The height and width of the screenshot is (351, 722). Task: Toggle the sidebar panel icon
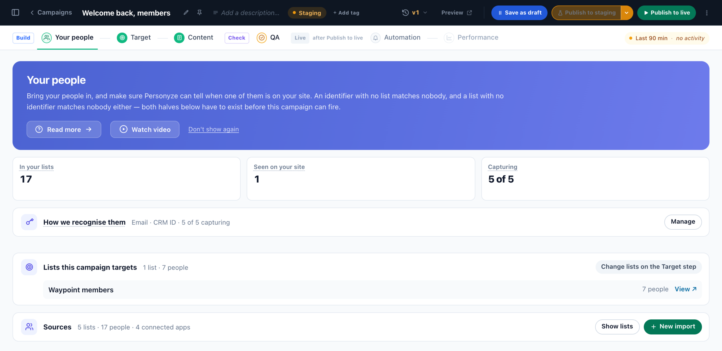click(x=16, y=13)
